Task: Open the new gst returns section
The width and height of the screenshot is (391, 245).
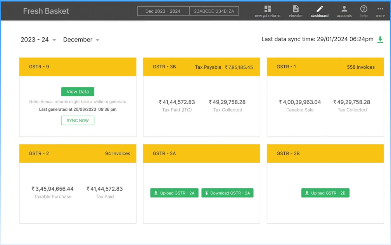Action: 267,10
